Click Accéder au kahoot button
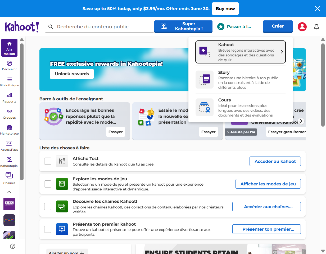 (275, 161)
